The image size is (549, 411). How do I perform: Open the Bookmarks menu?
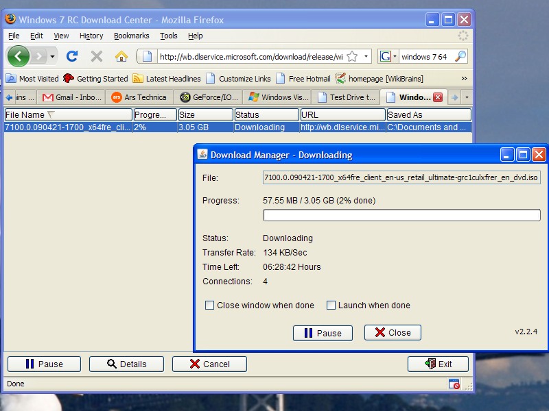coord(132,36)
